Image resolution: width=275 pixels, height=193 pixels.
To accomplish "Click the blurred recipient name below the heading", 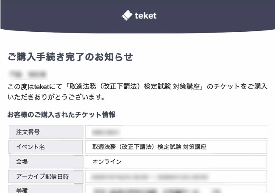I will pyautogui.click(x=28, y=74).
